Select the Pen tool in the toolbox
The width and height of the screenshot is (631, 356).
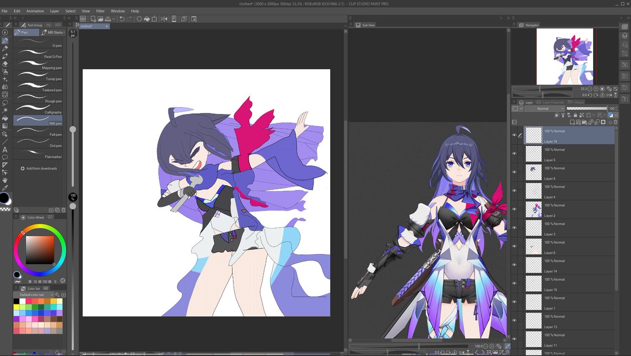(x=5, y=40)
